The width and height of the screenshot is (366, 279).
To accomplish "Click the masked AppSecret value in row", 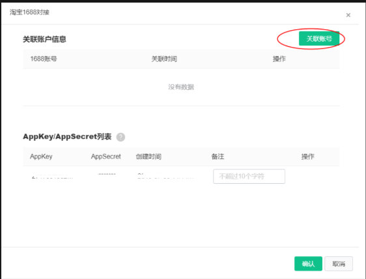I will 107,174.
